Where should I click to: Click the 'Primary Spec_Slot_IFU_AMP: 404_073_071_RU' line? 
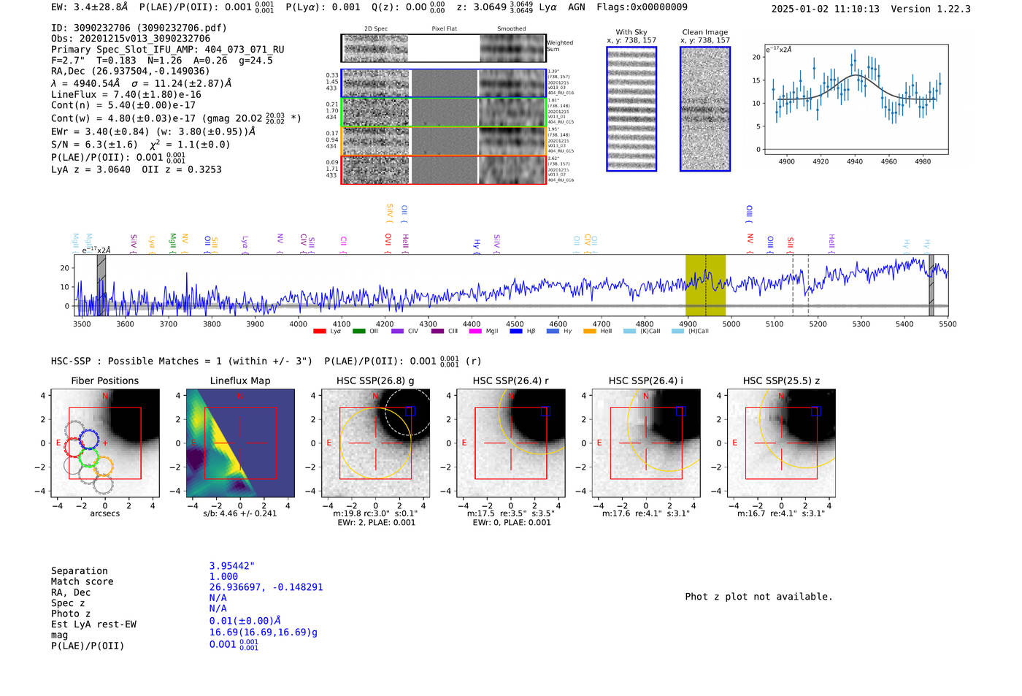point(168,50)
